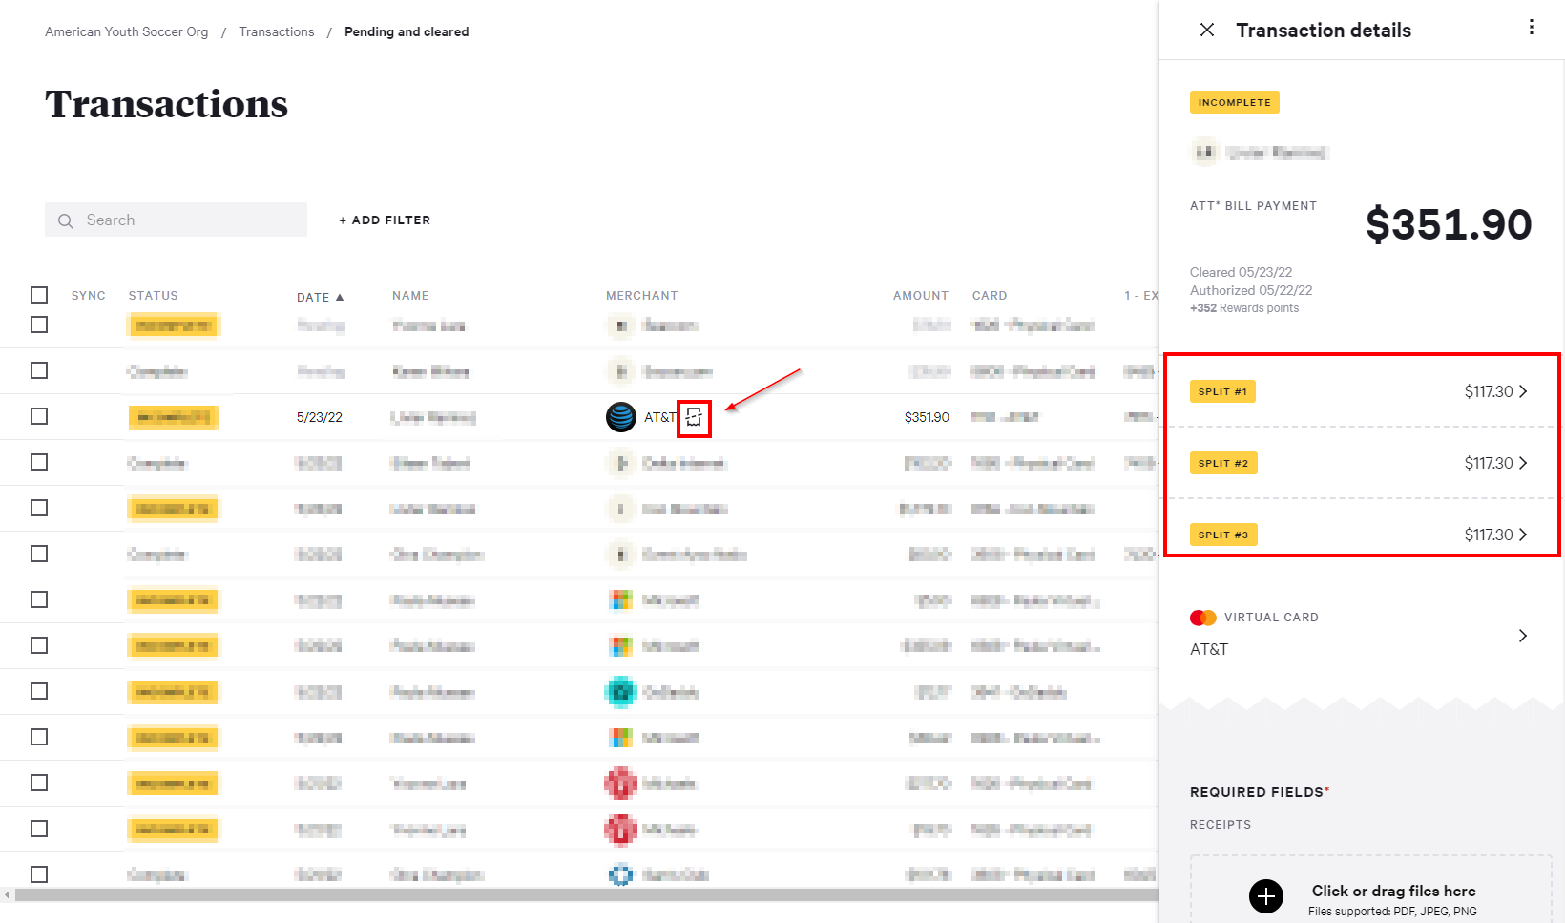Image resolution: width=1565 pixels, height=923 pixels.
Task: Open the AT&T virtual card details chevron
Action: tap(1523, 636)
